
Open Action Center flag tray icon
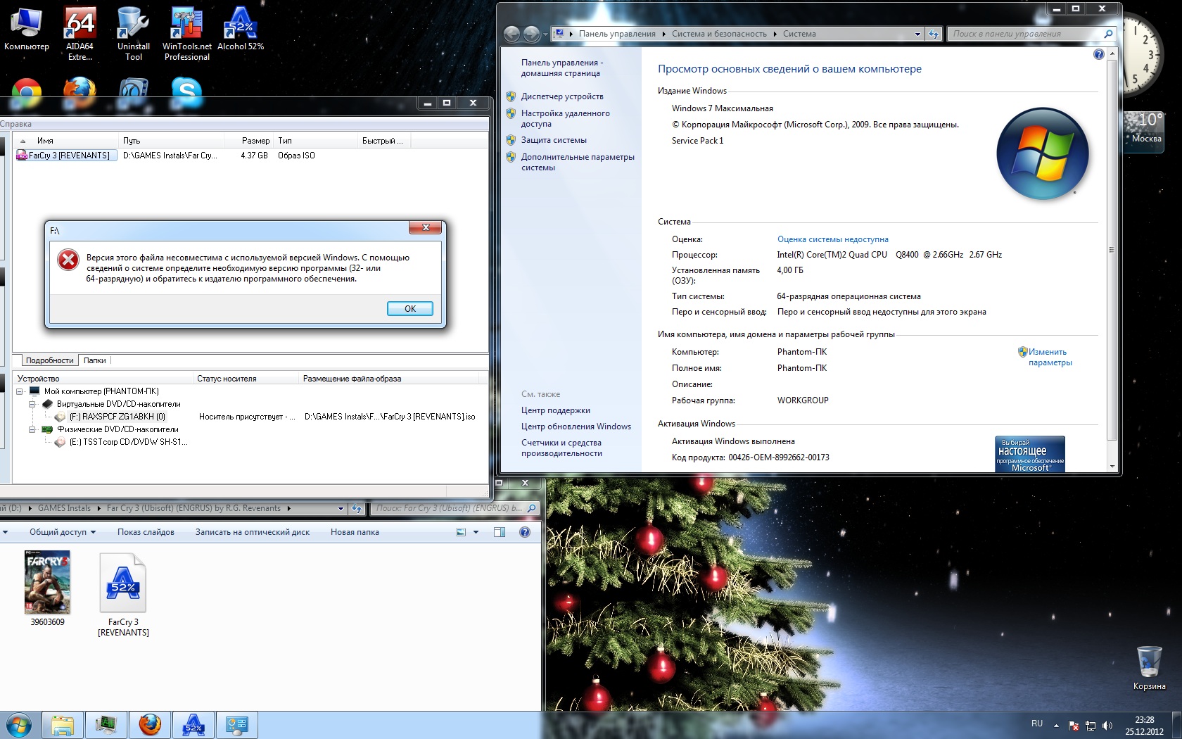[x=1074, y=725]
